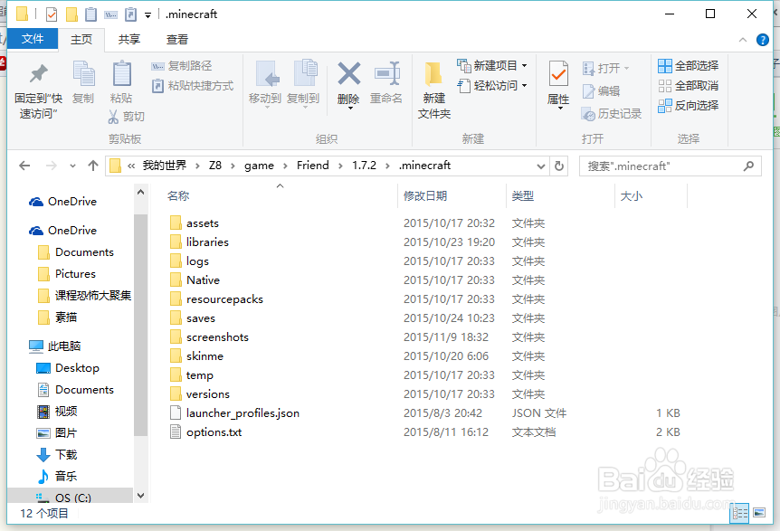Refresh the current folder view
The width and height of the screenshot is (780, 531).
(559, 166)
